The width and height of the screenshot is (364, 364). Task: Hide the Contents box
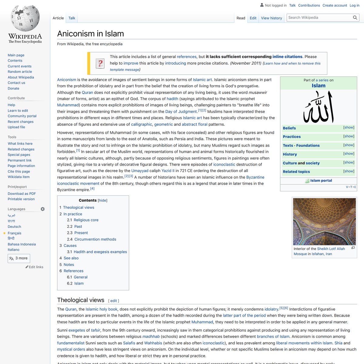point(103,200)
